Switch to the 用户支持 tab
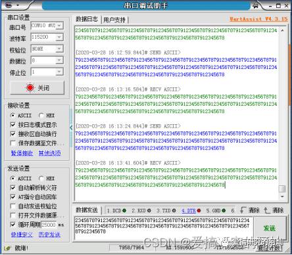The width and height of the screenshot is (292, 255). pos(114,20)
